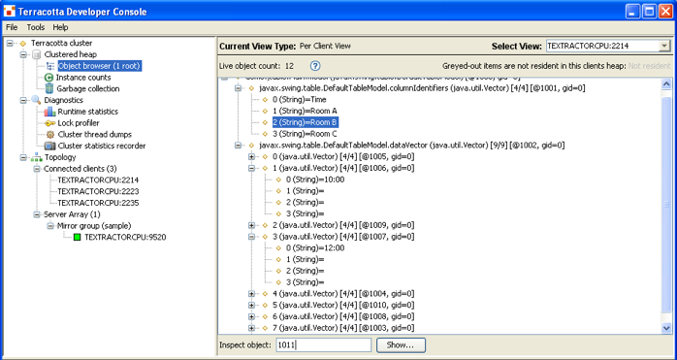Click the Terracotta app icon in title bar

click(x=9, y=12)
